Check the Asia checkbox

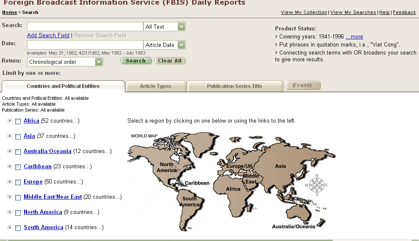point(18,137)
